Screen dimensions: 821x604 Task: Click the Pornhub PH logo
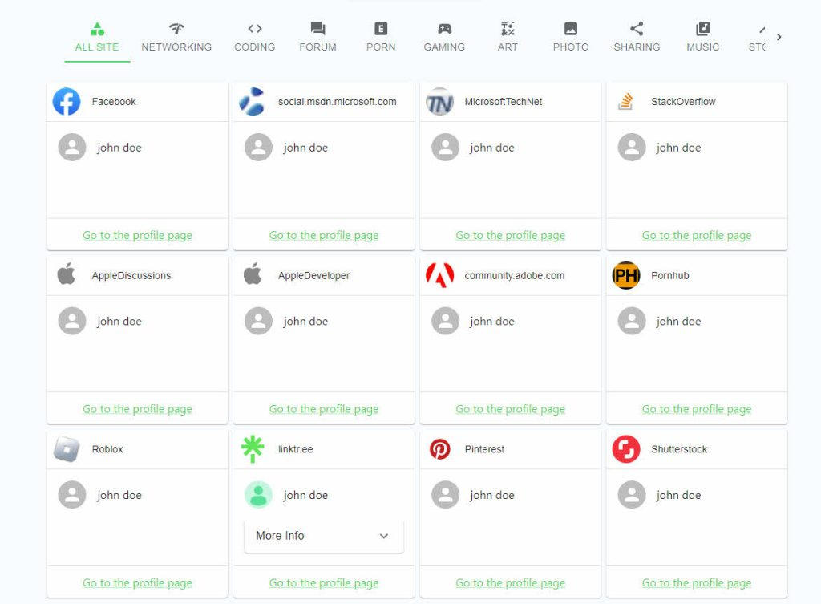626,276
